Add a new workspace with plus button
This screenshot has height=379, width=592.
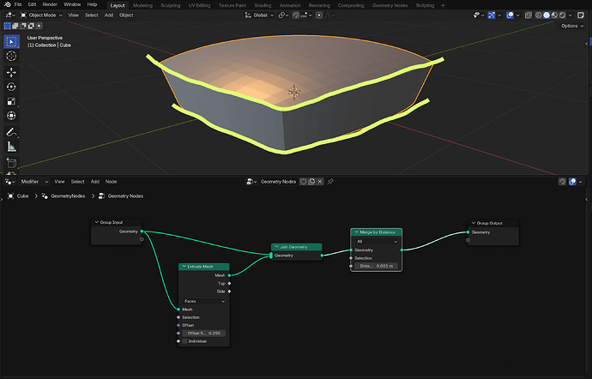[x=443, y=5]
